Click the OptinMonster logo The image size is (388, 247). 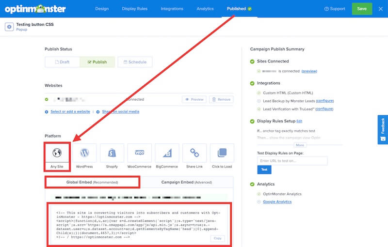(x=35, y=9)
